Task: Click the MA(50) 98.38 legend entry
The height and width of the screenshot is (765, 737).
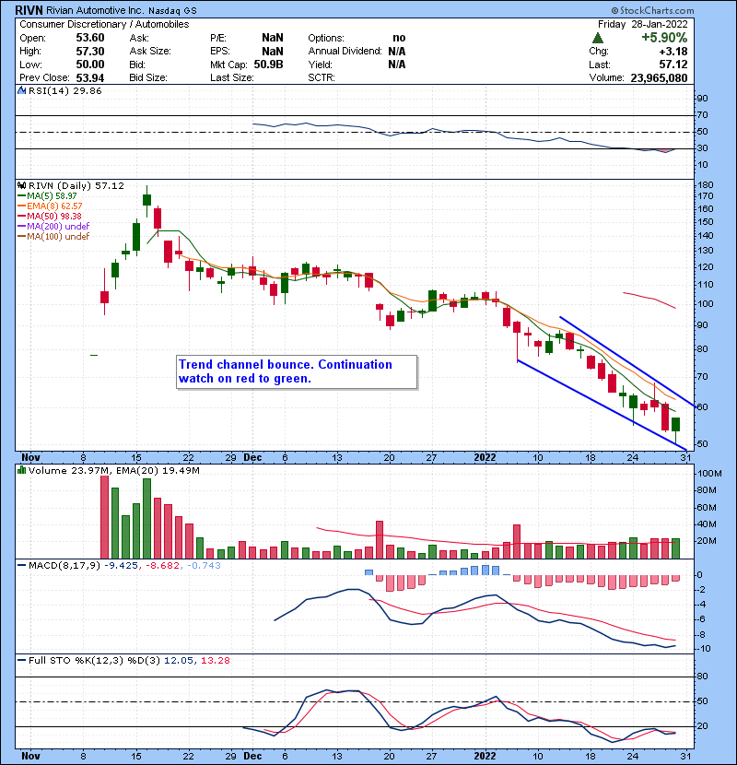Action: coord(50,216)
